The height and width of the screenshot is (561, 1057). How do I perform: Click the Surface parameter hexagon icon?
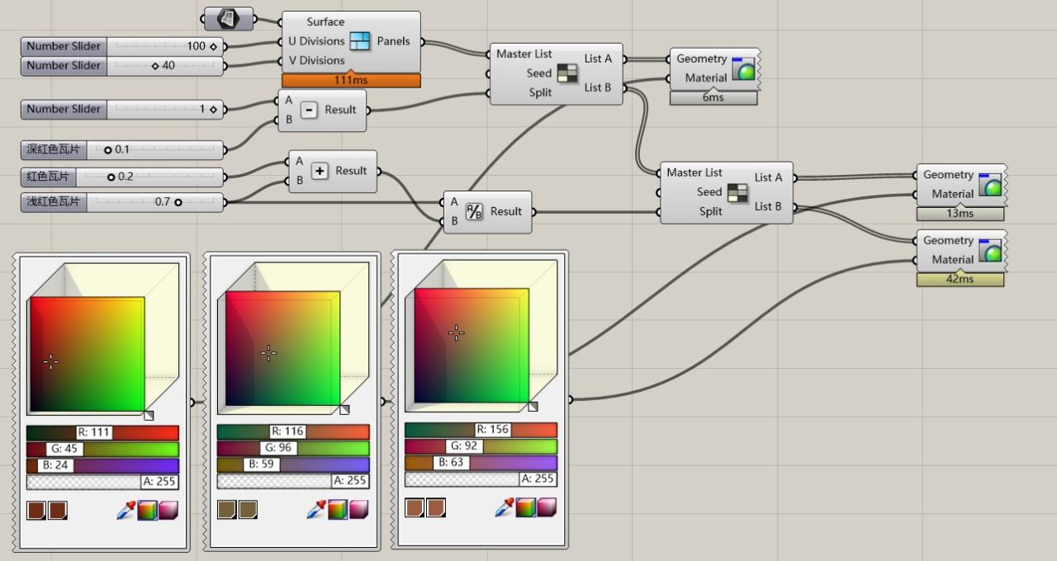pyautogui.click(x=229, y=18)
